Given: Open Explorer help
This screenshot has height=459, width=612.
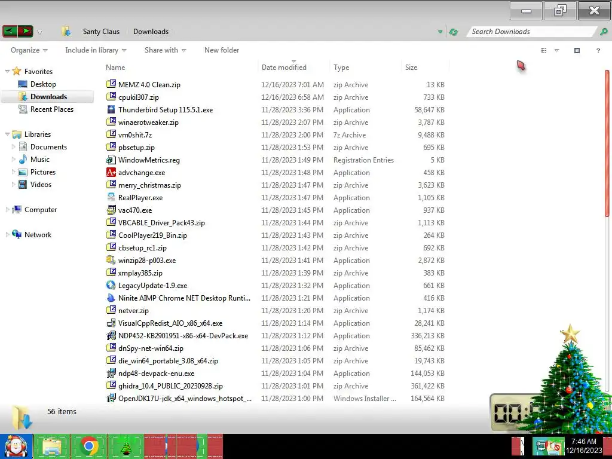Looking at the screenshot, I should (598, 50).
